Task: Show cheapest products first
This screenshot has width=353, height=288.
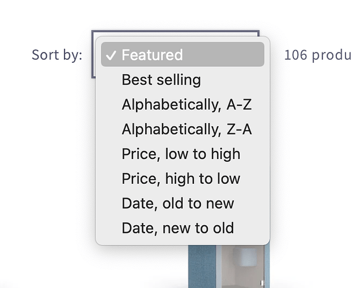Action: [181, 154]
